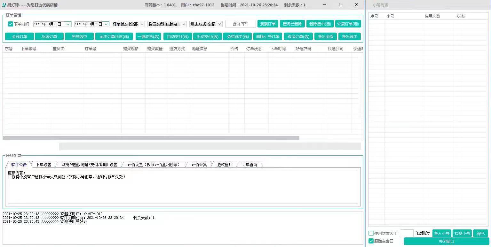Uncheck the 跟随主窗口 checkbox
The height and width of the screenshot is (247, 491).
click(371, 241)
